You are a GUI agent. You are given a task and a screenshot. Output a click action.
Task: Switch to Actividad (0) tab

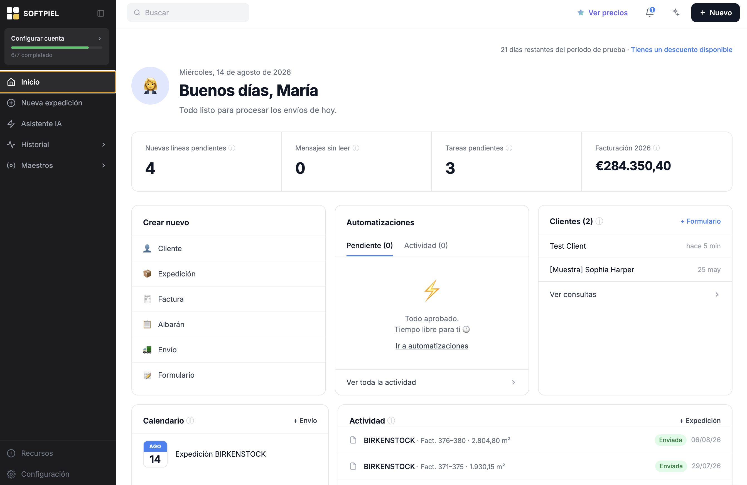coord(426,245)
